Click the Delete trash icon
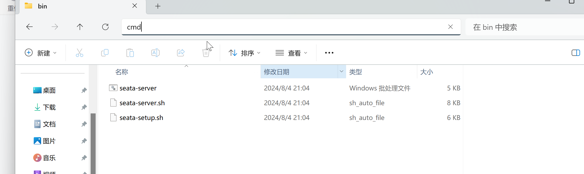Image resolution: width=584 pixels, height=174 pixels. click(x=206, y=53)
